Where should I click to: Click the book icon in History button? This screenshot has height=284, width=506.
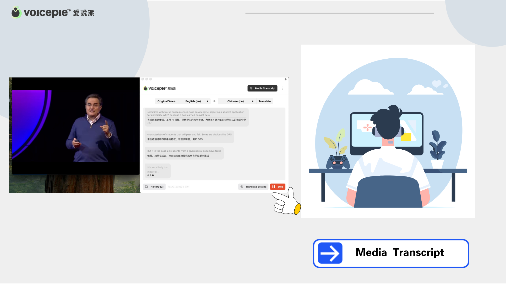tap(147, 187)
